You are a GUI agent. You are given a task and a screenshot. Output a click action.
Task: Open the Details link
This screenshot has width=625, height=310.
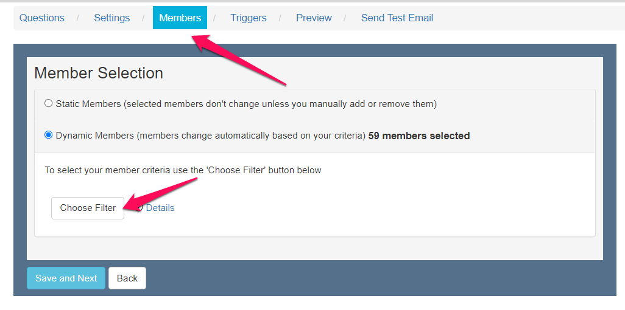160,208
